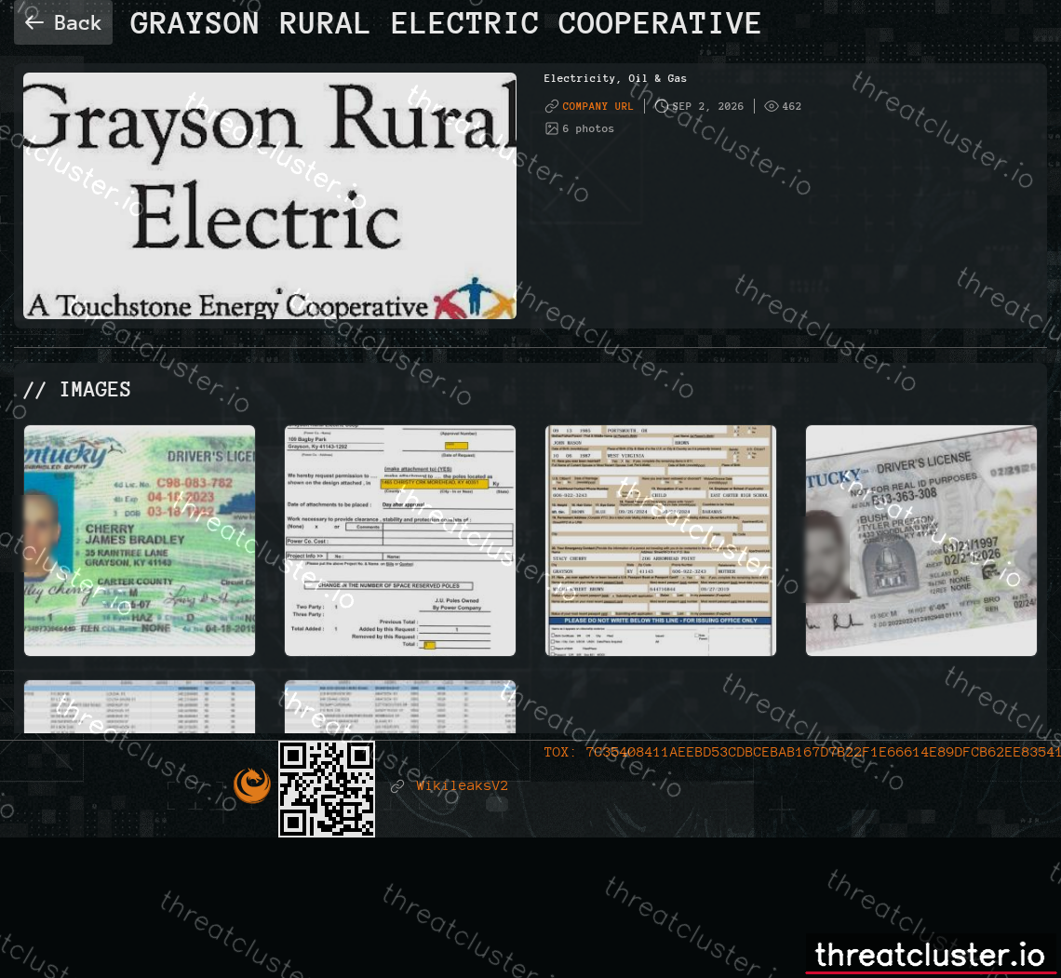Open the tan application form thumbnail

(661, 541)
